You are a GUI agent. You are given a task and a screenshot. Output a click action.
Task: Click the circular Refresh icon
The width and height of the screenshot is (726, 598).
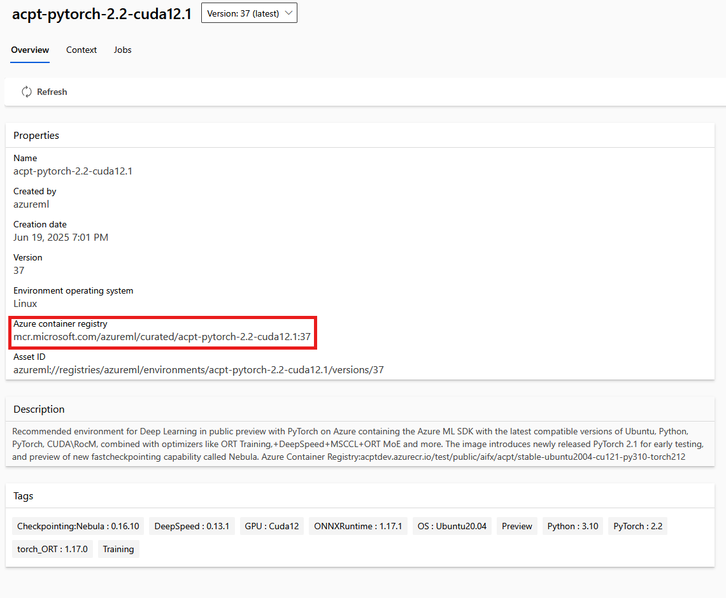[x=26, y=91]
